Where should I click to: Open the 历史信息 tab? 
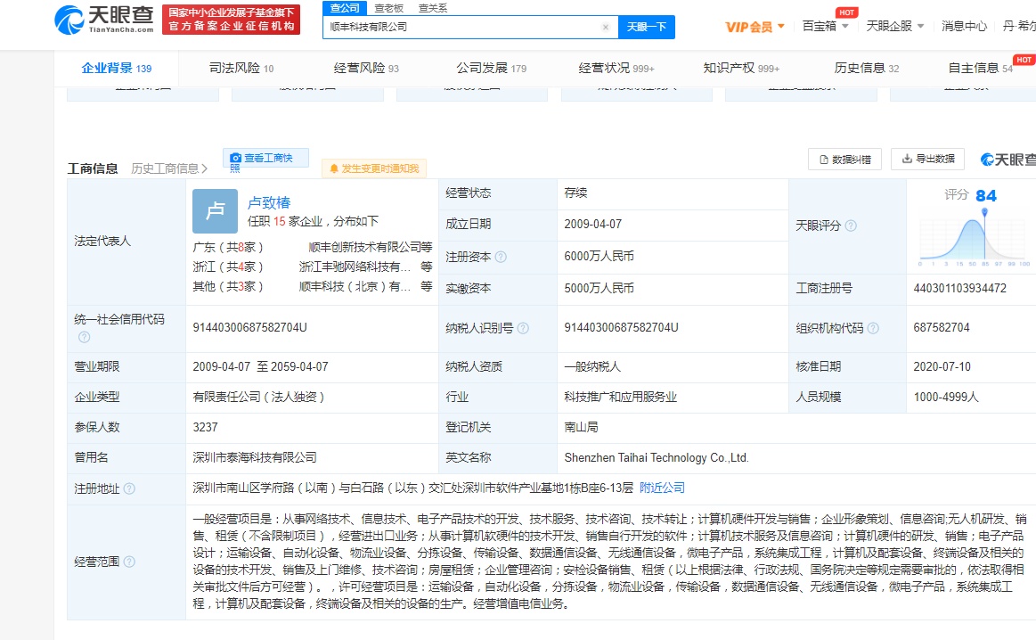(867, 68)
